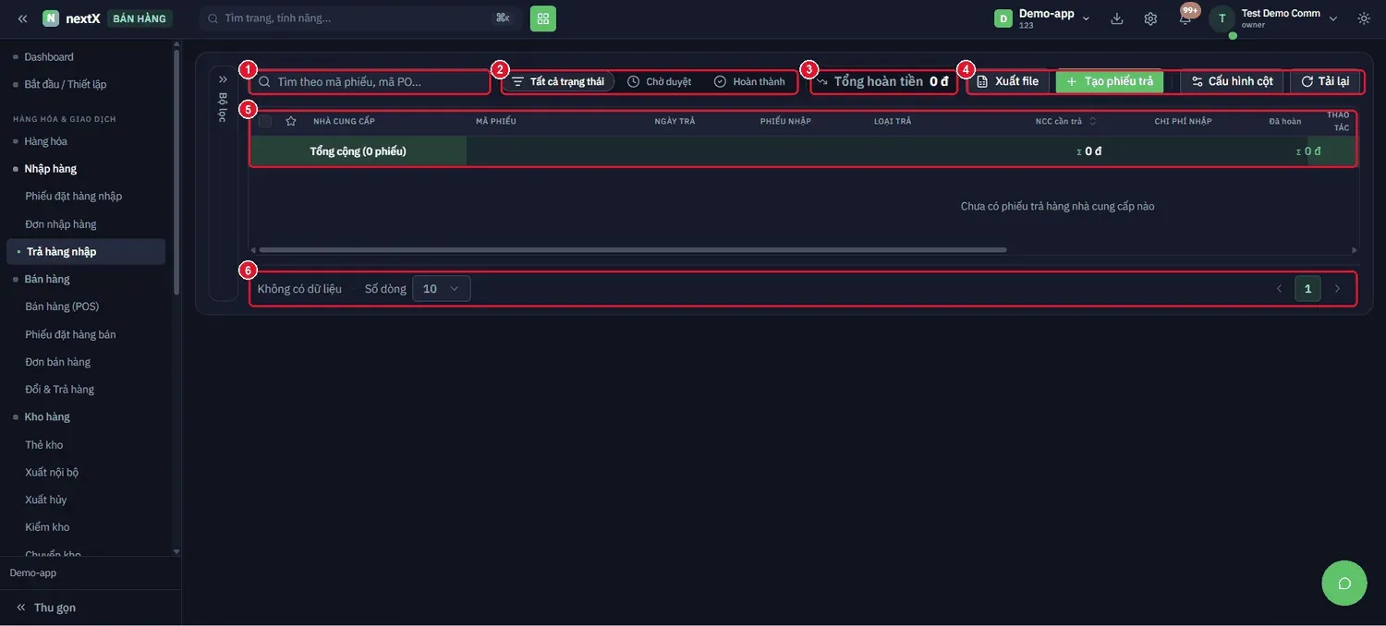The image size is (1386, 626).
Task: Open Dashboard in the sidebar
Action: point(49,57)
